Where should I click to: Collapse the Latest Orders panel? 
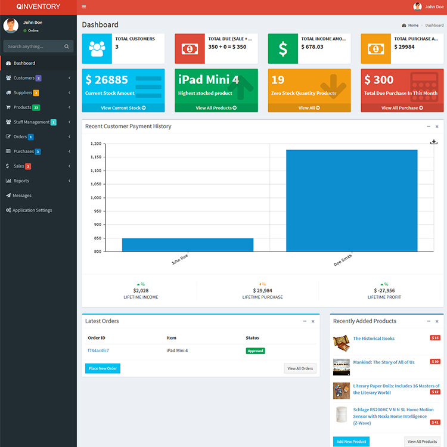click(305, 321)
